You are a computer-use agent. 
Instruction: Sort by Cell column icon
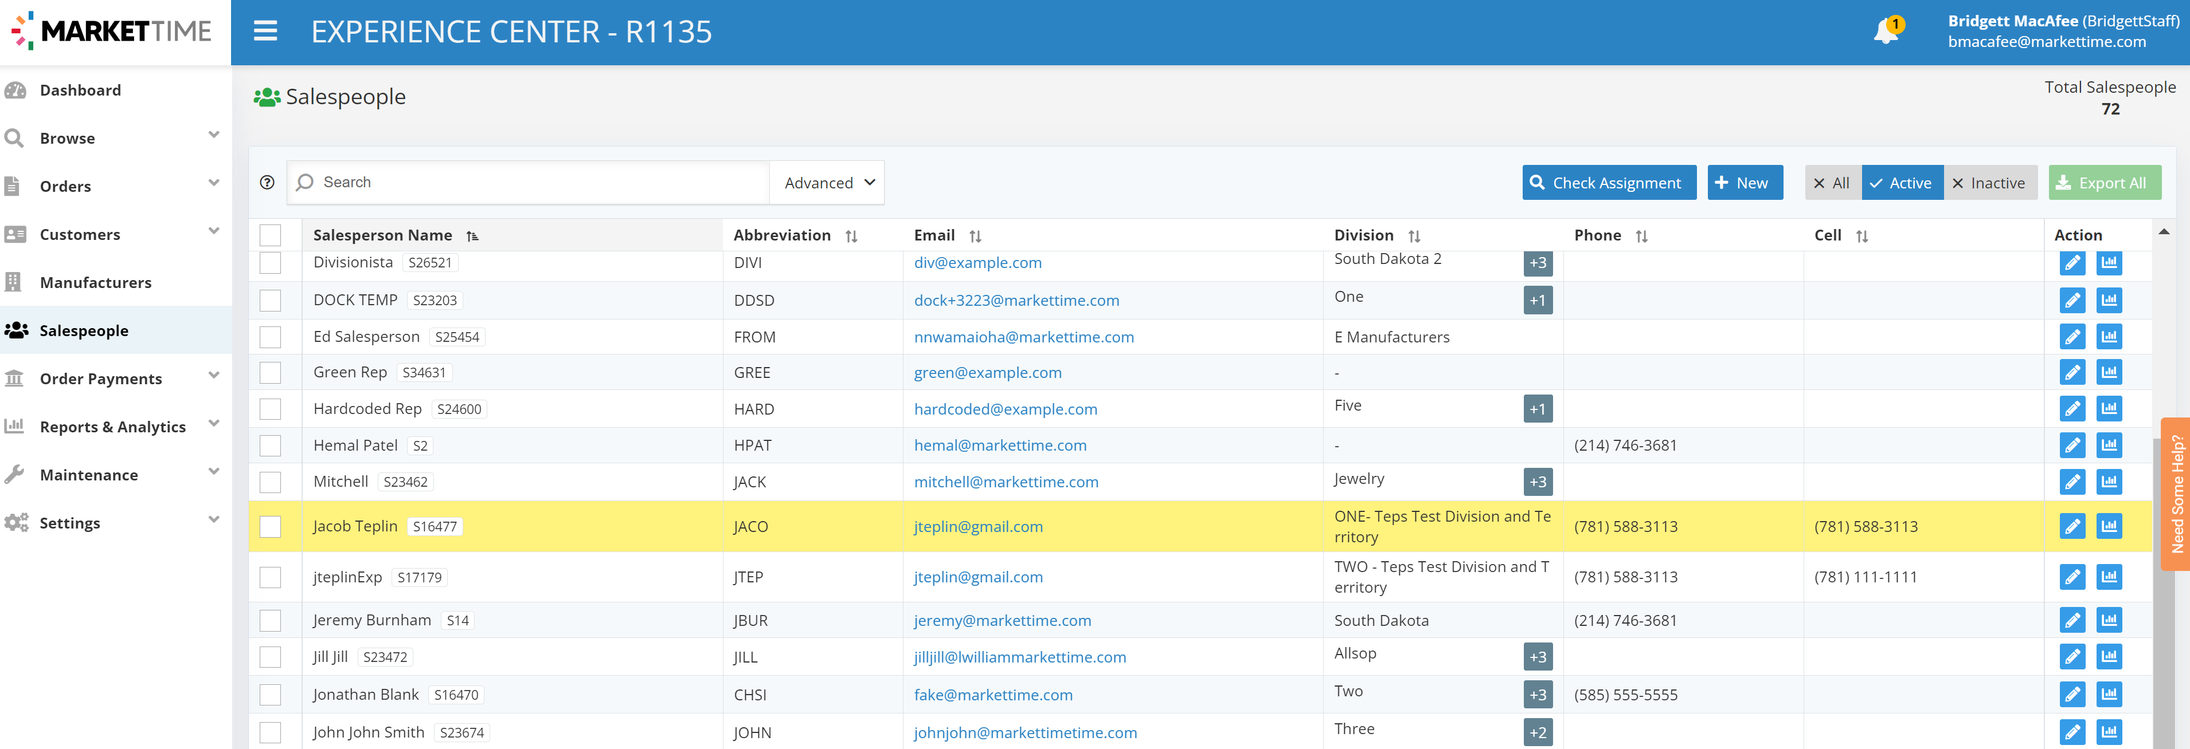pos(1862,236)
